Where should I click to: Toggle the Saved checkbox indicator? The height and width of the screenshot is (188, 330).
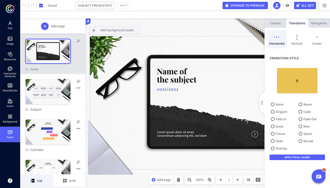coord(41,5)
